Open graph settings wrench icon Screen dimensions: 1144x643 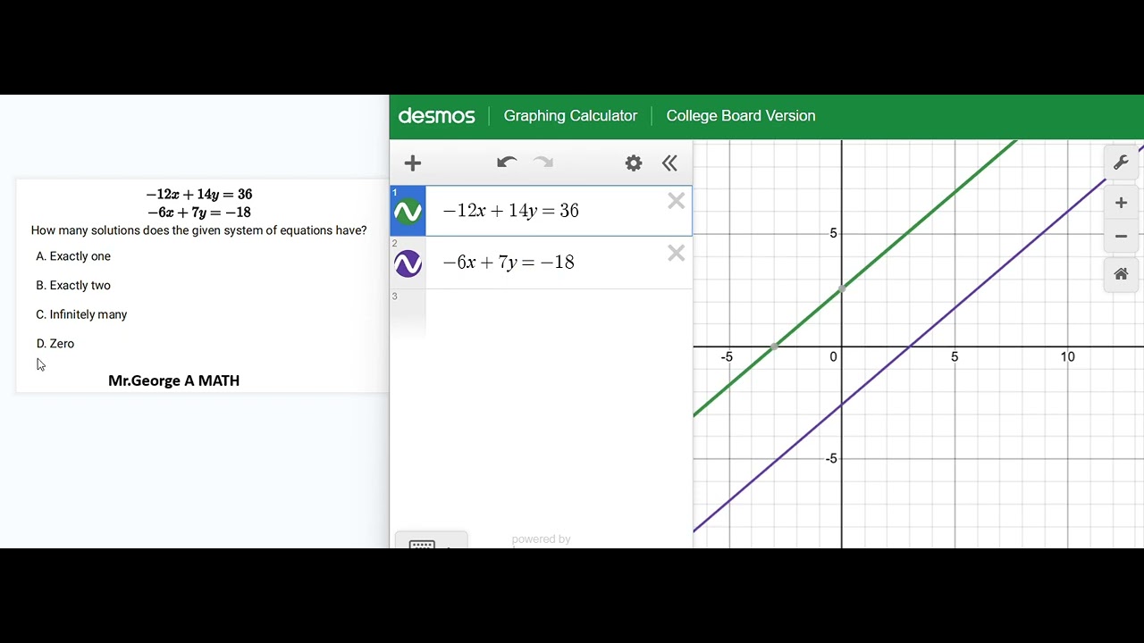coord(1121,163)
